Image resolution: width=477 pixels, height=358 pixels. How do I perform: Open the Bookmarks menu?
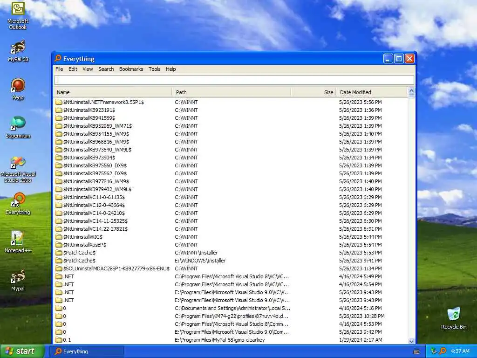coord(131,69)
